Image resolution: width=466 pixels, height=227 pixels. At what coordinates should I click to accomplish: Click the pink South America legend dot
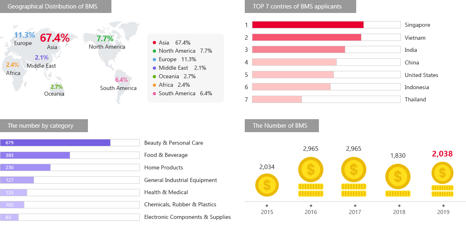(x=154, y=93)
